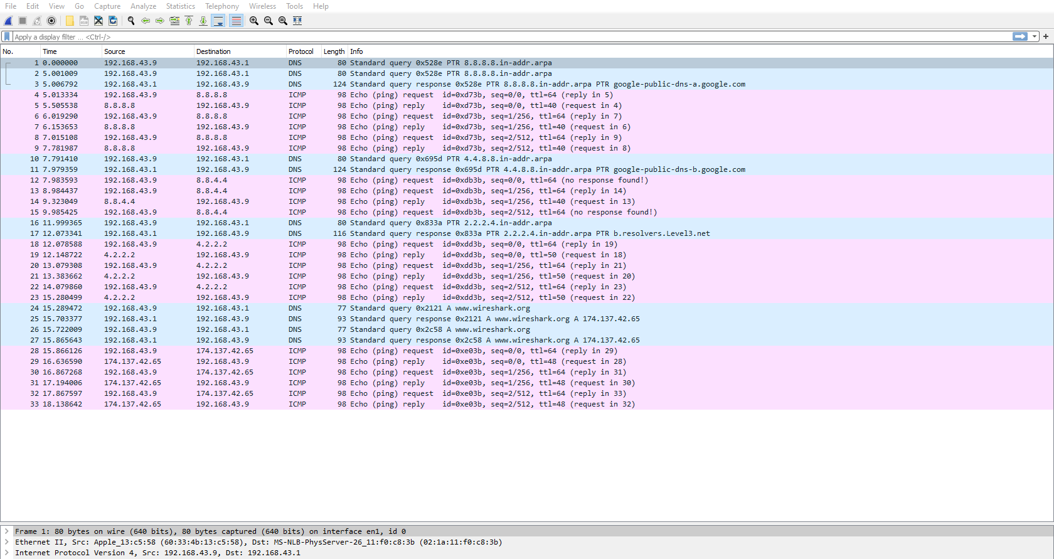1054x559 pixels.
Task: Expand the Ethernet II details row
Action: click(x=7, y=542)
